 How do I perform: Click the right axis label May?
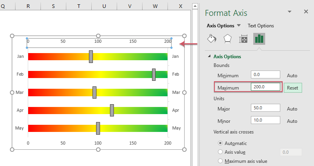[176, 128]
